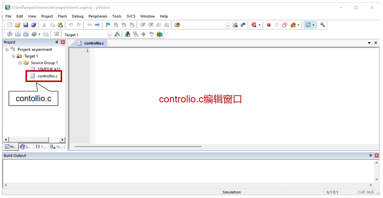Click the Find in Files binoculars folder icon

(177, 25)
